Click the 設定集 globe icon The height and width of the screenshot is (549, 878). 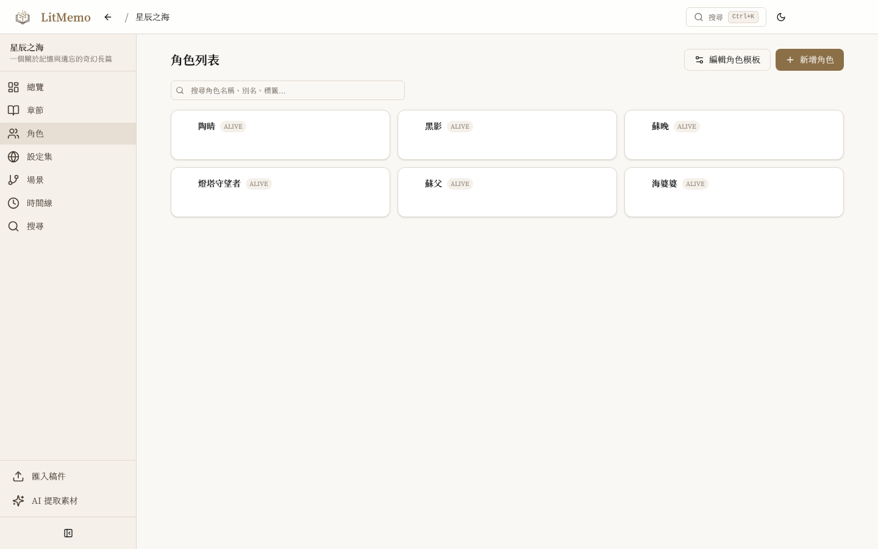pyautogui.click(x=13, y=157)
